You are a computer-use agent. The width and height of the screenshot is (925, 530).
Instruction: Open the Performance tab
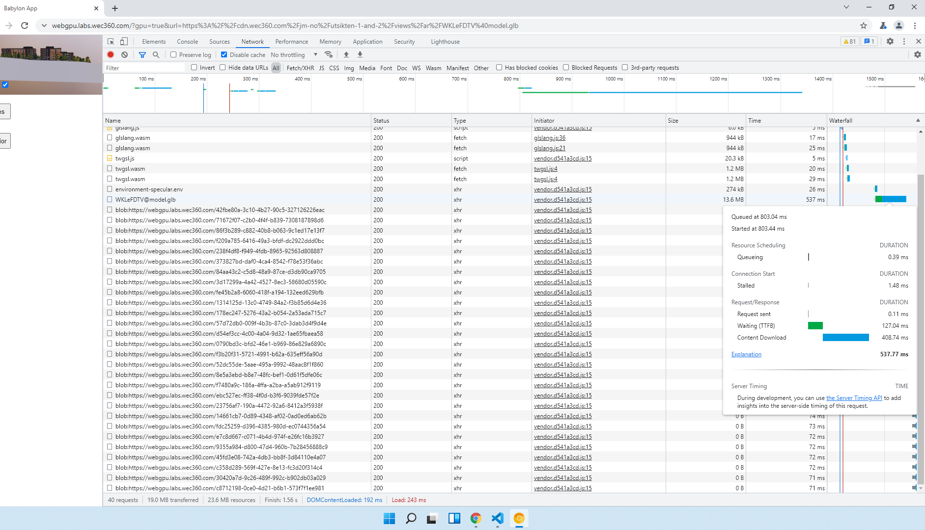click(291, 42)
